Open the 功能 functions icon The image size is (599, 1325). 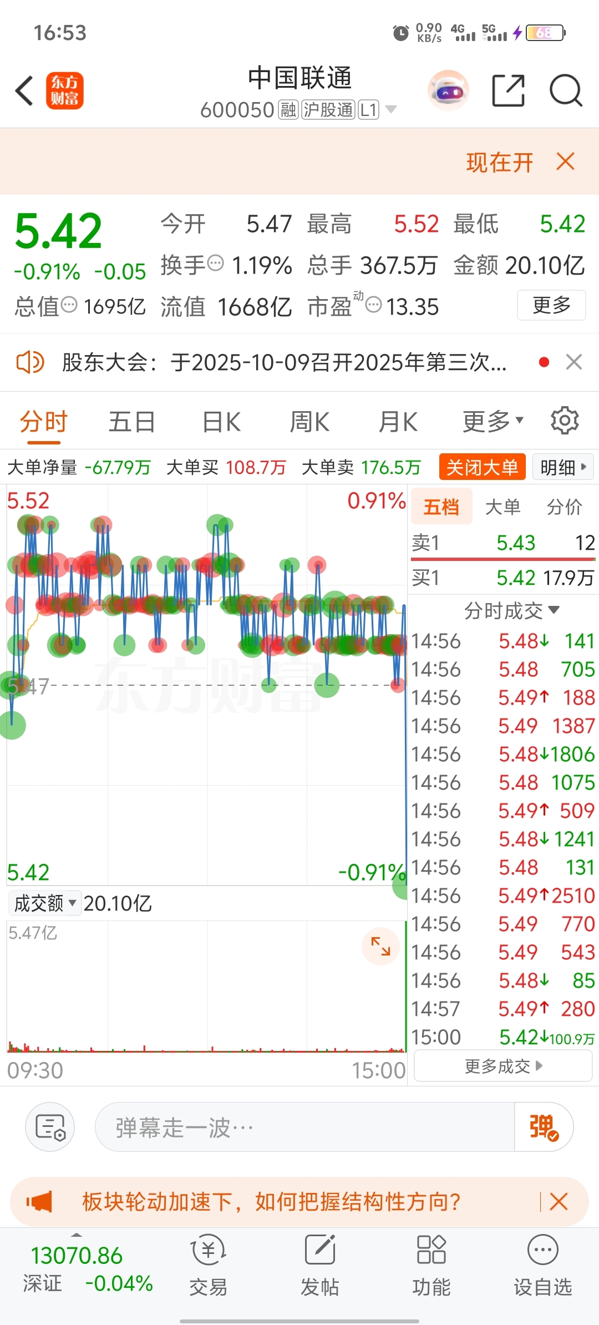(431, 1266)
